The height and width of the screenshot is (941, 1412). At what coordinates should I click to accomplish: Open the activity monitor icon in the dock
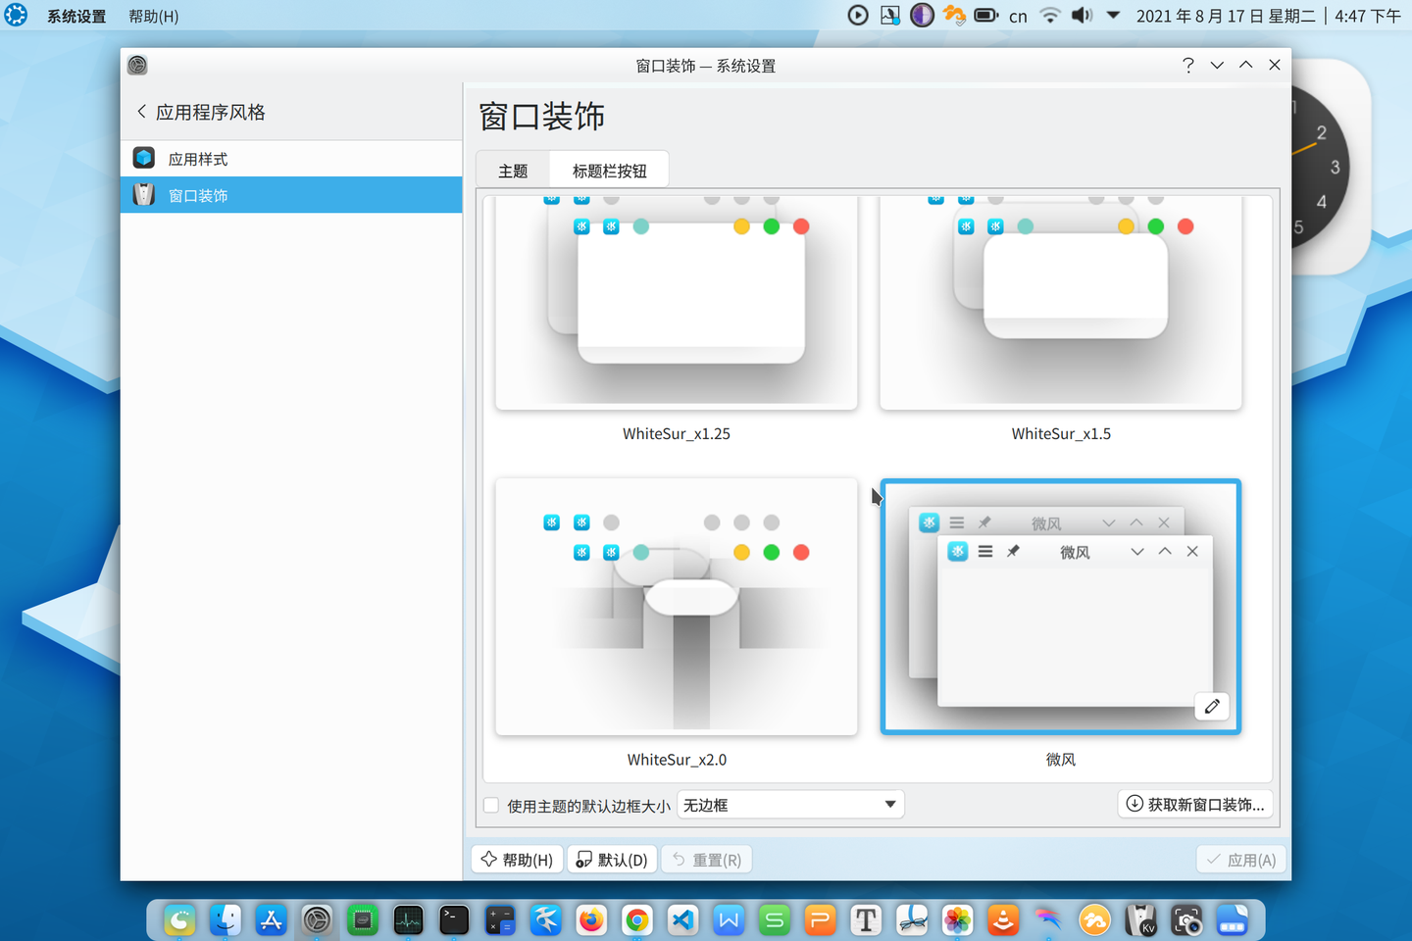408,919
